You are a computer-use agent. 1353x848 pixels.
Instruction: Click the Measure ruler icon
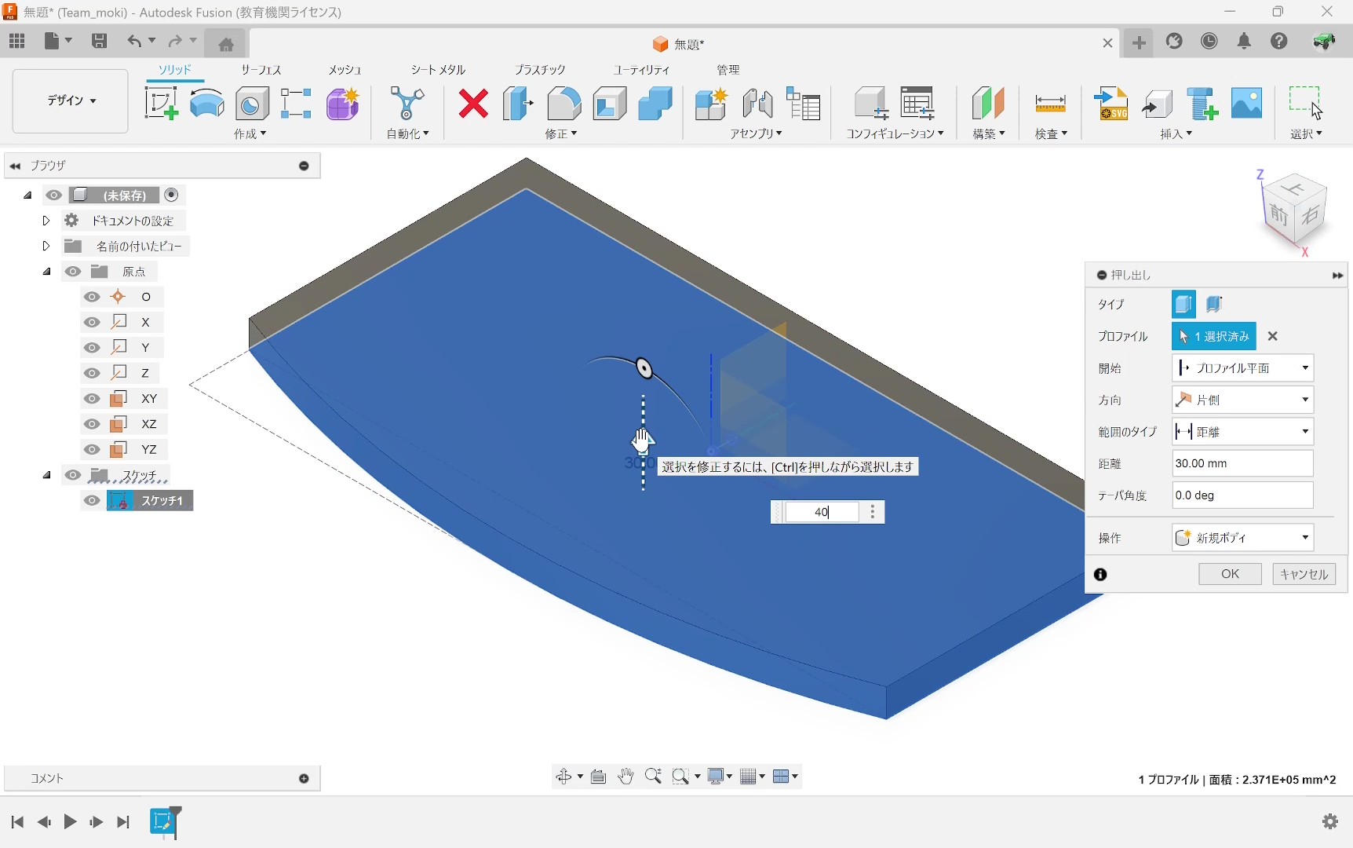click(x=1050, y=104)
